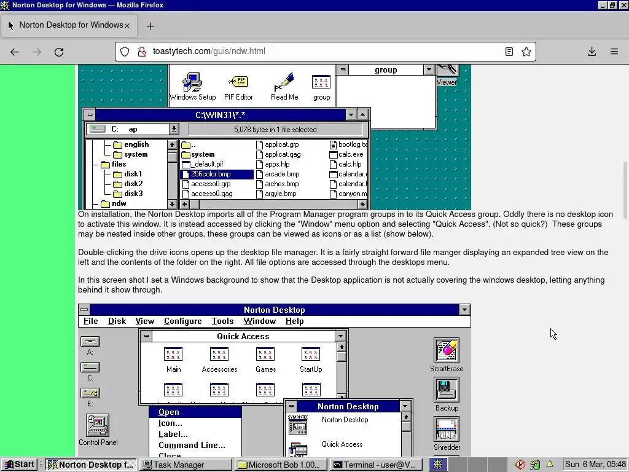Select the E: network drive icon

tap(90, 393)
